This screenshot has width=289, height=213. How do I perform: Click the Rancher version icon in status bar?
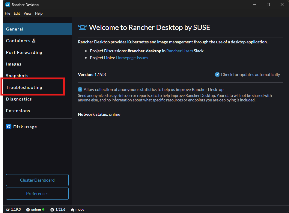click(x=8, y=209)
